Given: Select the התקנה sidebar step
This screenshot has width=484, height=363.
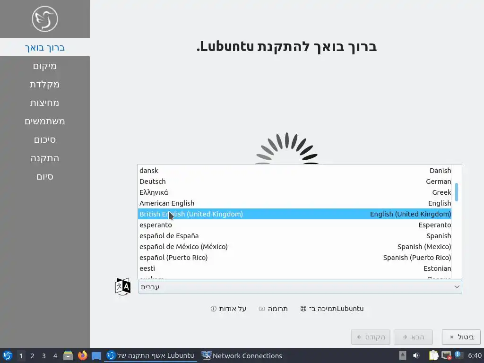Looking at the screenshot, I should [x=45, y=158].
